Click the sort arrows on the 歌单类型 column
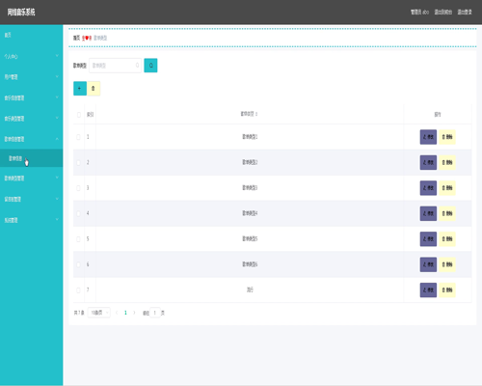The width and height of the screenshot is (482, 386). [x=256, y=114]
